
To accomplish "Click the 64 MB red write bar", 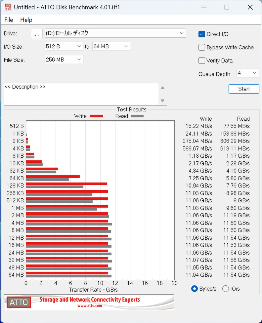I will click(x=67, y=273).
